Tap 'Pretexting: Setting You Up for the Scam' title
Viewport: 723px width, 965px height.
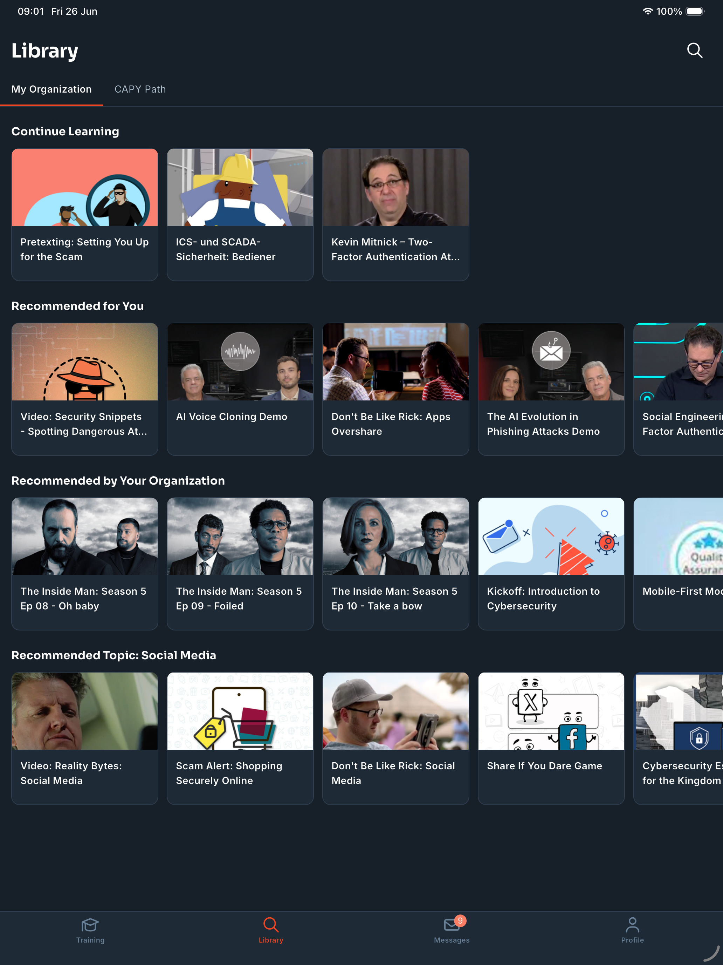(x=84, y=249)
